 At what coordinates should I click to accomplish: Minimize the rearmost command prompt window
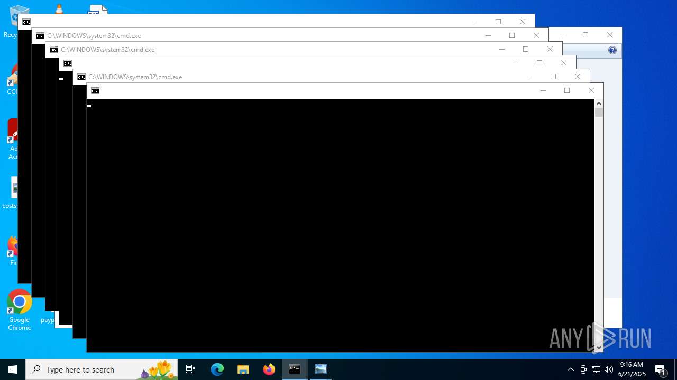[x=474, y=22]
